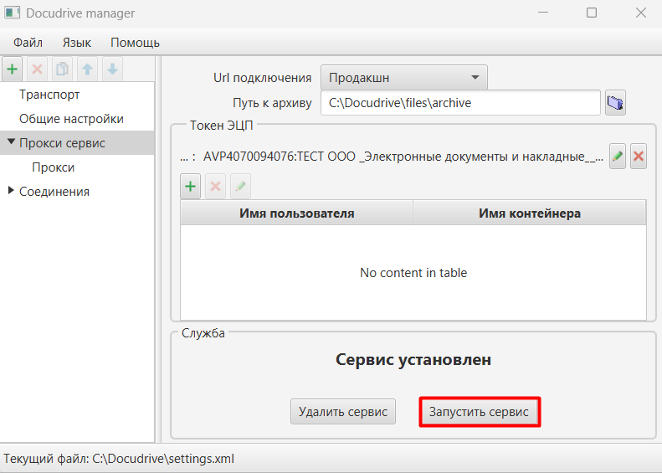This screenshot has height=473, width=662.
Task: Click the move down arrow icon in the sidebar toolbar
Action: [x=112, y=69]
